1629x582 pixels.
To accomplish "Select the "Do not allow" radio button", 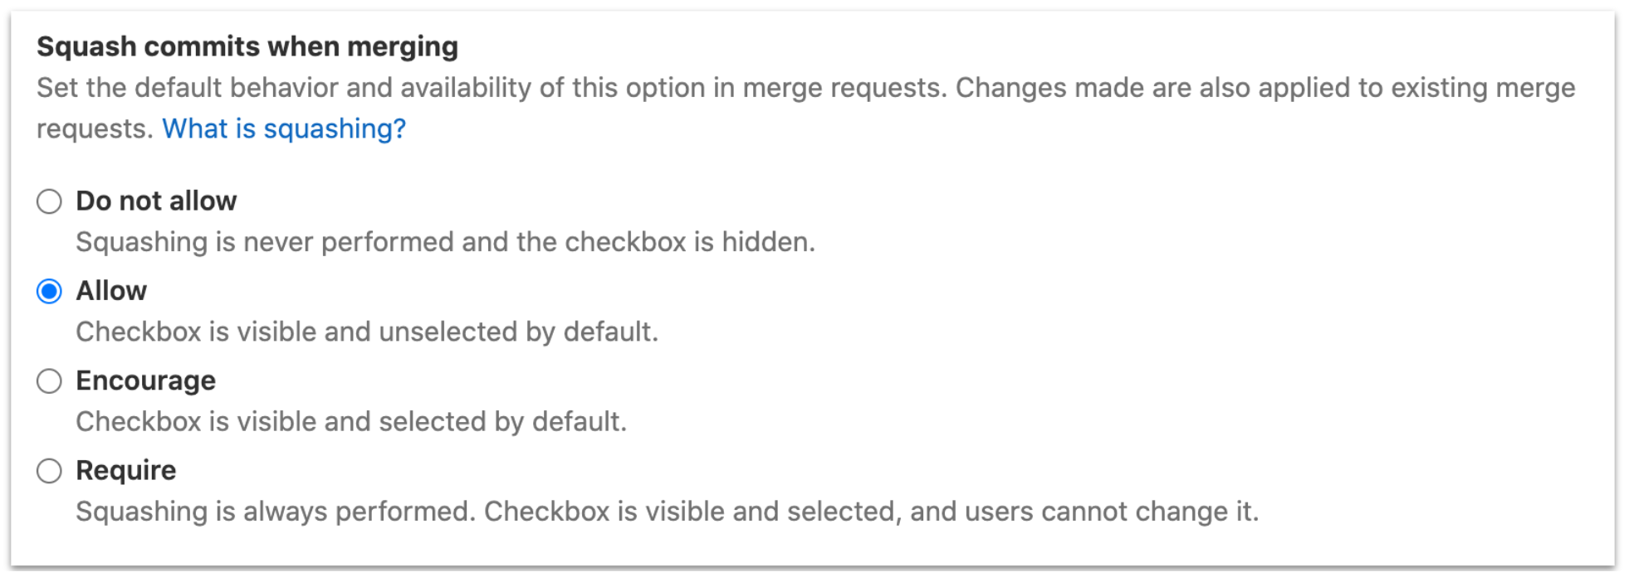I will (49, 201).
